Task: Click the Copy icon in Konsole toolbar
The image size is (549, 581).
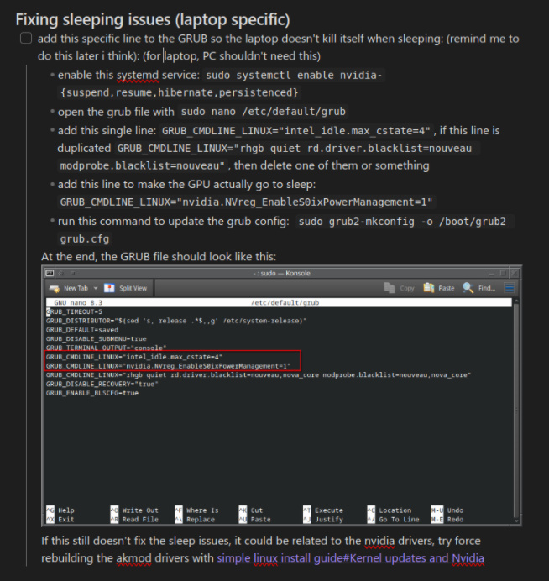Action: pyautogui.click(x=390, y=288)
